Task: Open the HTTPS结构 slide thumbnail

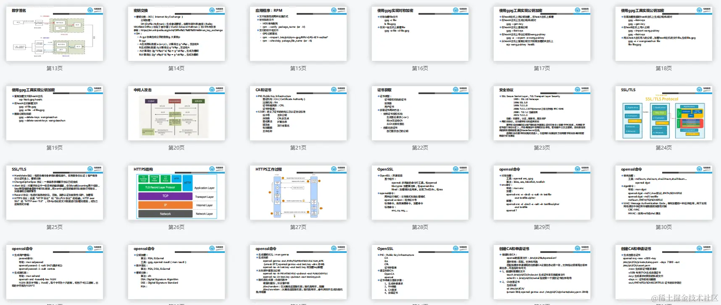Action: point(176,192)
